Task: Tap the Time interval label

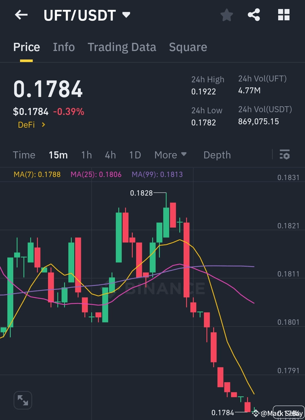Action: [x=24, y=155]
